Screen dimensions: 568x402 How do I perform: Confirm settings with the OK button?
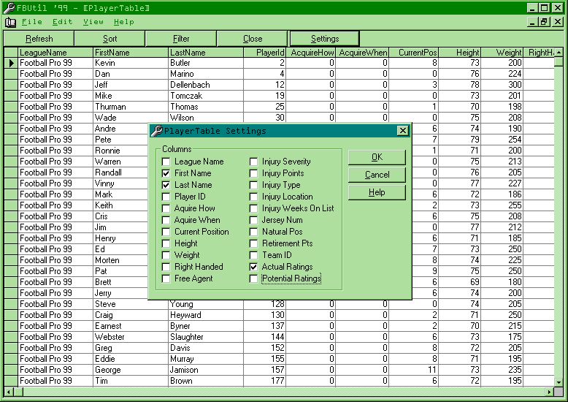tap(377, 157)
